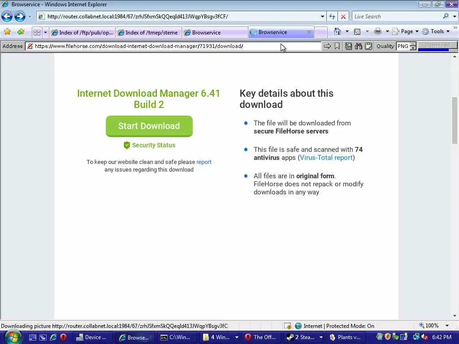Click the Quality stepper arrows

pos(413,46)
